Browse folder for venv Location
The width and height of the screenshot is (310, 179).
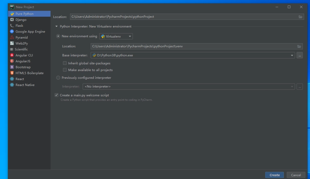(x=299, y=46)
